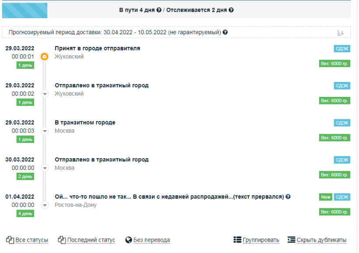This screenshot has width=359, height=253.
Task: Expand timeline arrow for "В транзитном городе"
Action: [x=44, y=131]
